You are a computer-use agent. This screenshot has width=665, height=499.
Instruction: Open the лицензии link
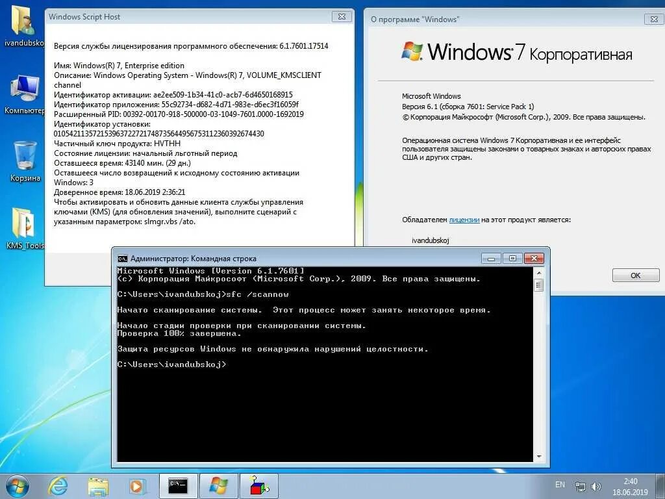coord(464,220)
